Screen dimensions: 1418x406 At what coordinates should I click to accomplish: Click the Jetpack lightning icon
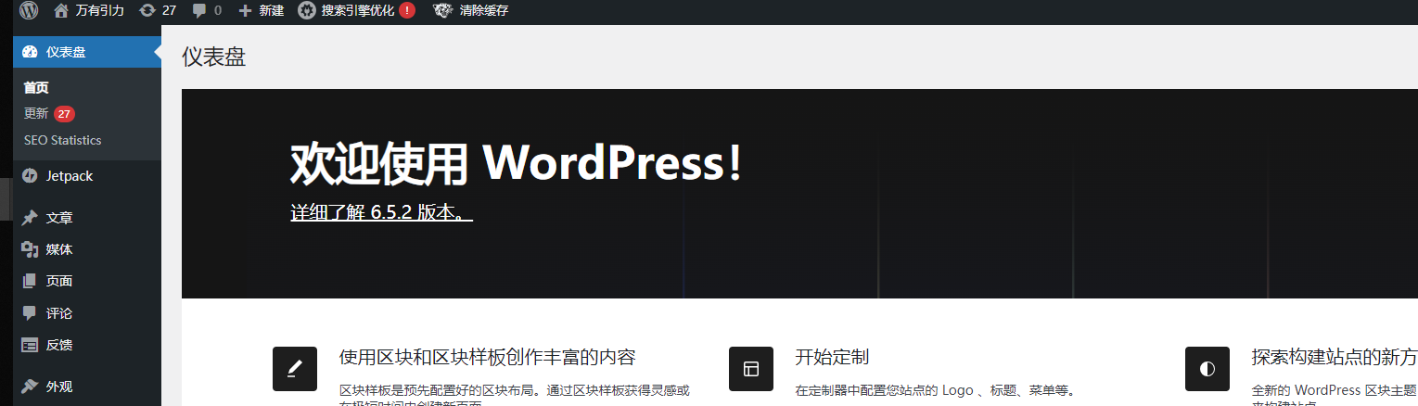coord(30,176)
